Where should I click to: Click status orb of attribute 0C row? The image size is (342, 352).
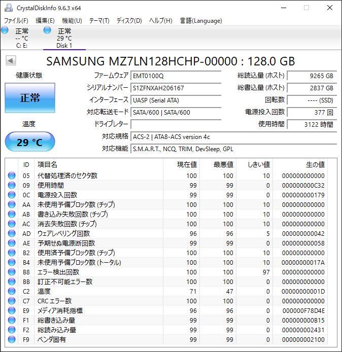12,195
